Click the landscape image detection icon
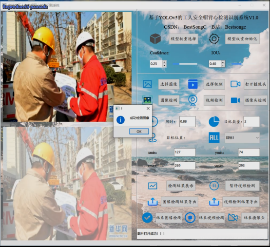The height and width of the screenshot is (247, 270). click(x=147, y=100)
